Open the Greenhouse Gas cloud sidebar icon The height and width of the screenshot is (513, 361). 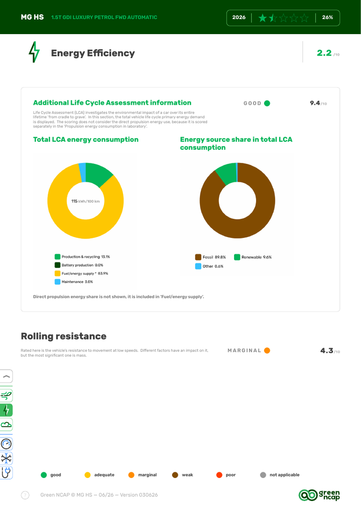pyautogui.click(x=6, y=425)
